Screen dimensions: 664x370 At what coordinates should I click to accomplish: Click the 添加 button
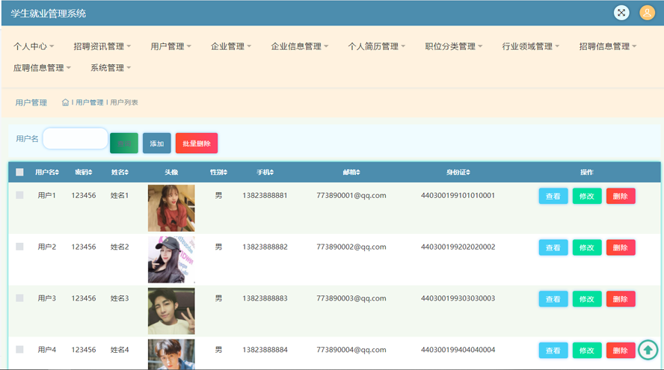click(x=157, y=143)
